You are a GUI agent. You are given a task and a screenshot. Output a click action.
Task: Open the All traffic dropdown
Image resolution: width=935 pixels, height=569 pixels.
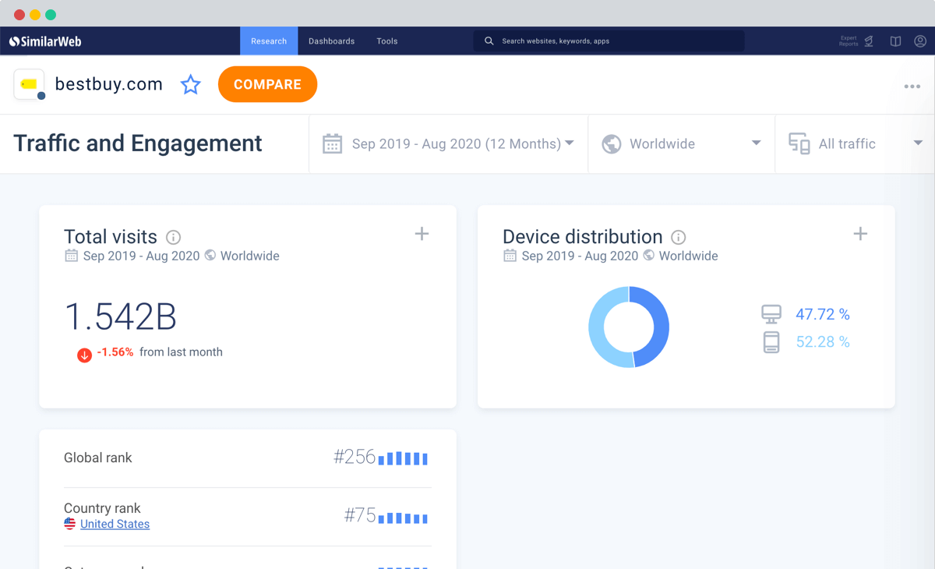tap(856, 143)
